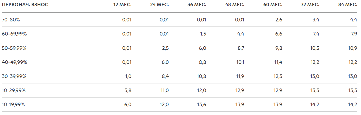Click the 4,4 value in the 70-80% row
Viewport: 361px width, 115px height.
[x=354, y=20]
